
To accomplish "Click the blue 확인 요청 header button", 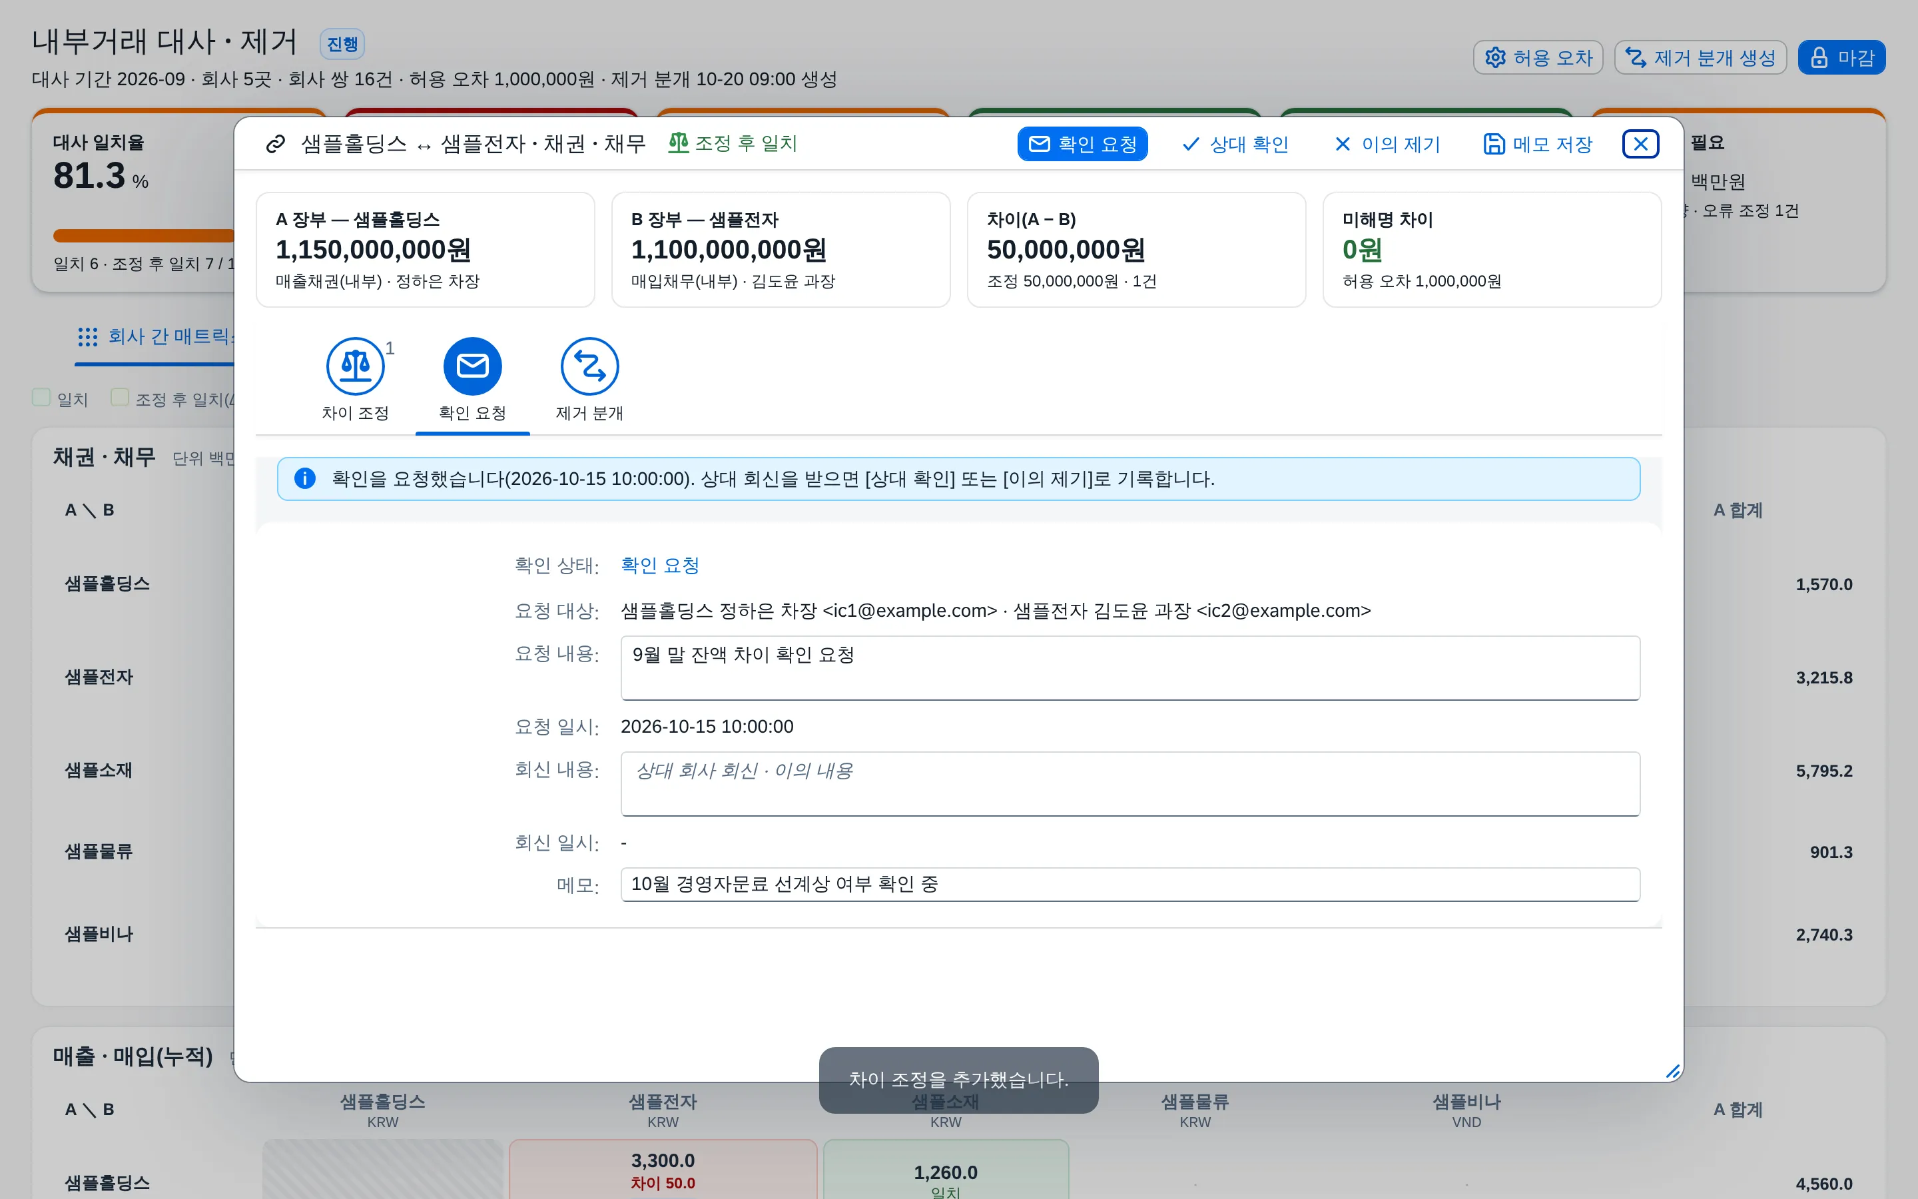I will point(1082,143).
